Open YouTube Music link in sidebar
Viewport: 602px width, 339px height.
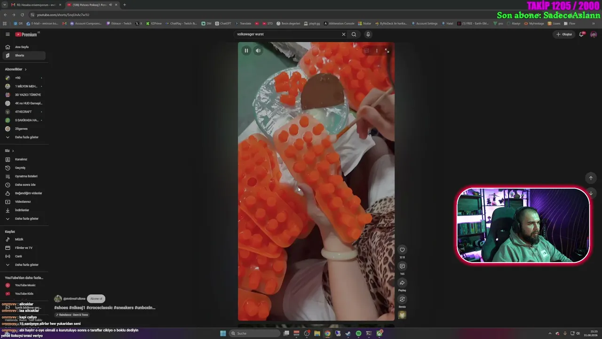click(24, 285)
